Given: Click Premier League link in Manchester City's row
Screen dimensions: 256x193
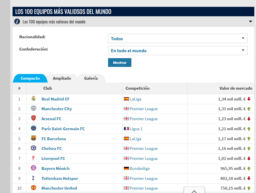Looking at the screenshot, I should [144, 109].
